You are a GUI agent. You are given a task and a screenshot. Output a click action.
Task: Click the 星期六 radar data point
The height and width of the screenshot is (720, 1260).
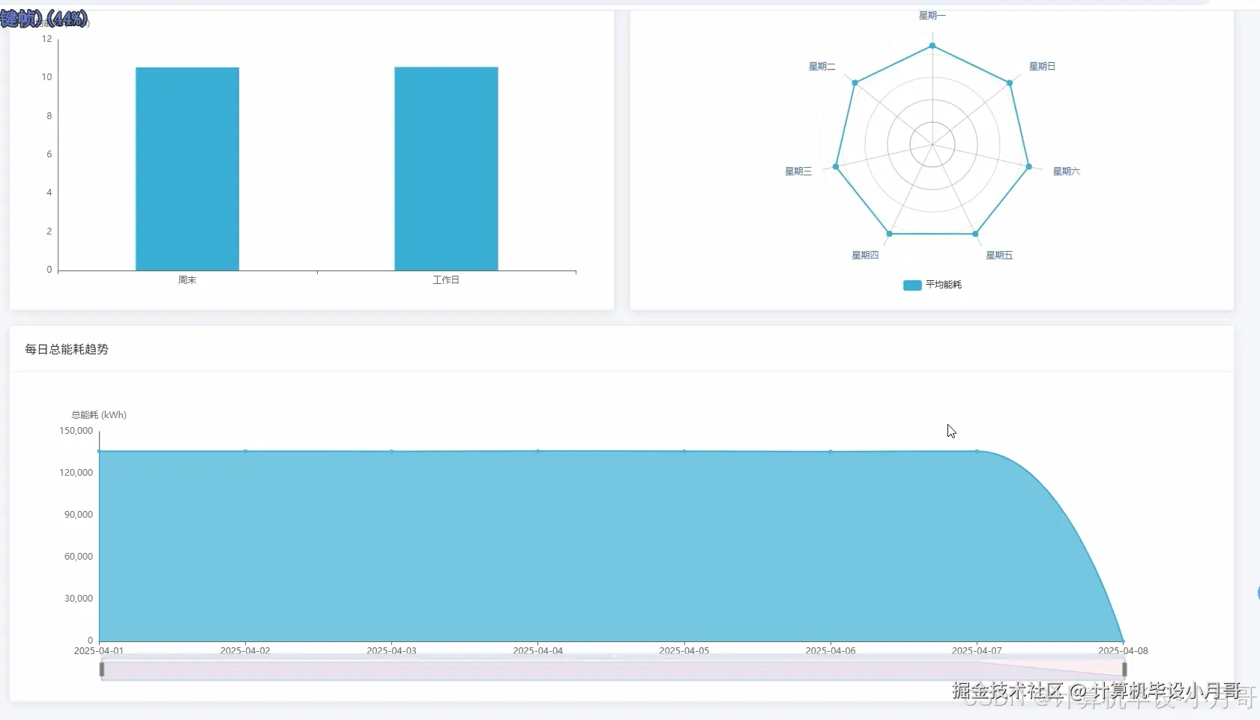1029,166
